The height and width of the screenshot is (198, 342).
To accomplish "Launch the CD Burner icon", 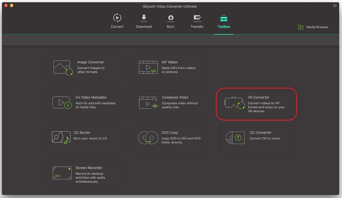I will pos(61,138).
